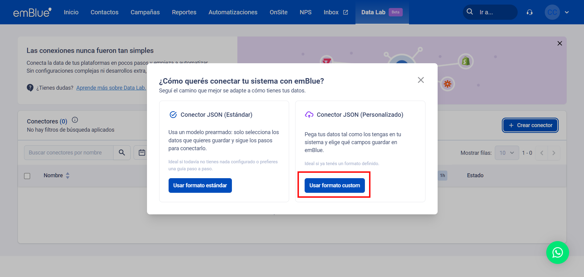584x277 pixels.
Task: Expand the Mostrar filas rows dropdown
Action: point(507,153)
